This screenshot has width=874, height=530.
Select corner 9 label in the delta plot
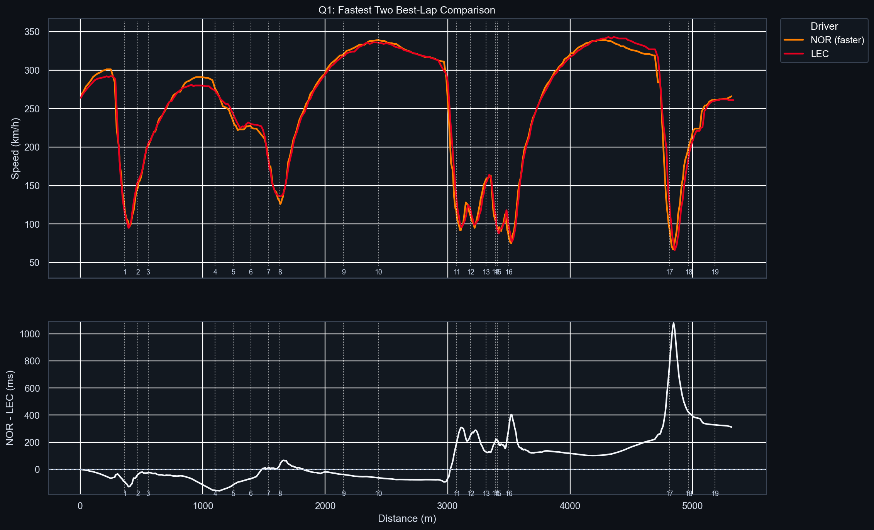pyautogui.click(x=344, y=493)
